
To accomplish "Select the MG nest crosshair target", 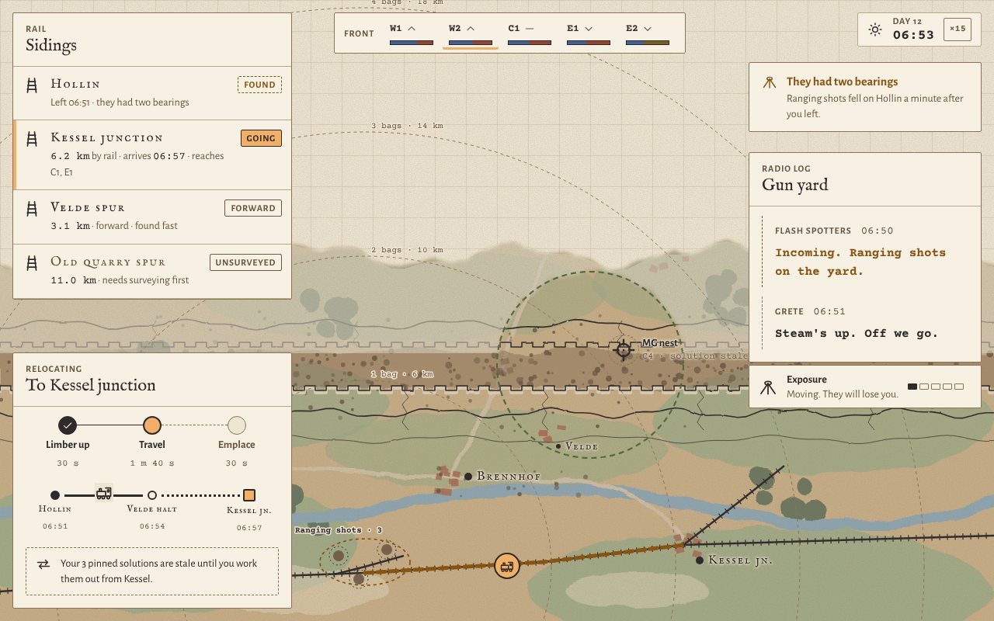I will coord(623,349).
